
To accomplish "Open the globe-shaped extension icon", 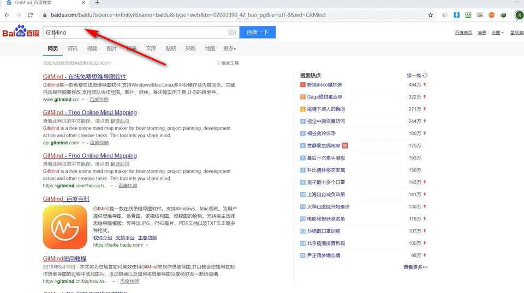I will 503,15.
